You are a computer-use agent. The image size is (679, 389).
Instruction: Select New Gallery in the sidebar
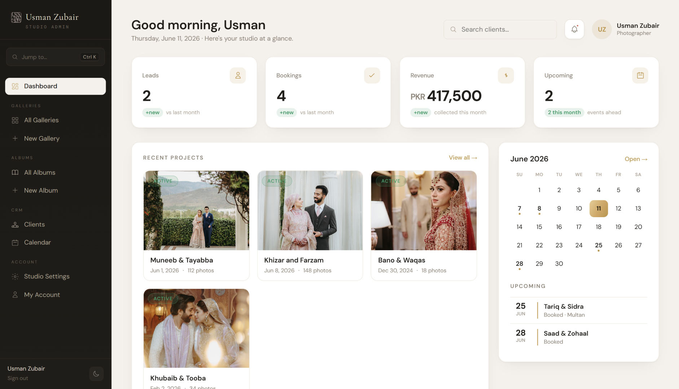click(x=56, y=138)
